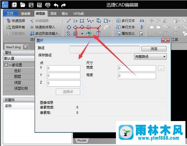Image resolution: width=187 pixels, height=146 pixels.
Task: Click Polygon entity input 多边形实体输入
Action: (44, 33)
